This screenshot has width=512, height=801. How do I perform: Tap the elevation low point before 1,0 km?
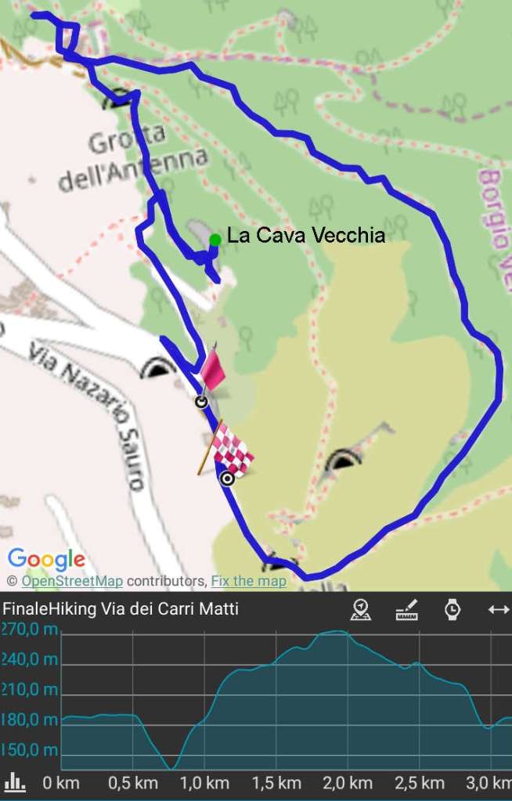click(171, 767)
